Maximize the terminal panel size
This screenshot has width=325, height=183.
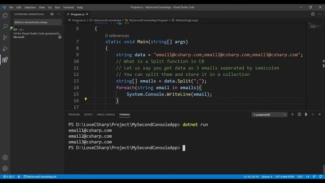click(x=313, y=114)
